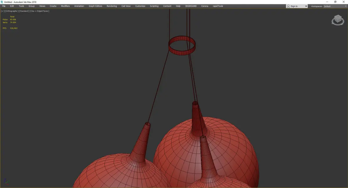Open the Edit menu
Viewport: 348px width, 188px height.
coord(12,6)
